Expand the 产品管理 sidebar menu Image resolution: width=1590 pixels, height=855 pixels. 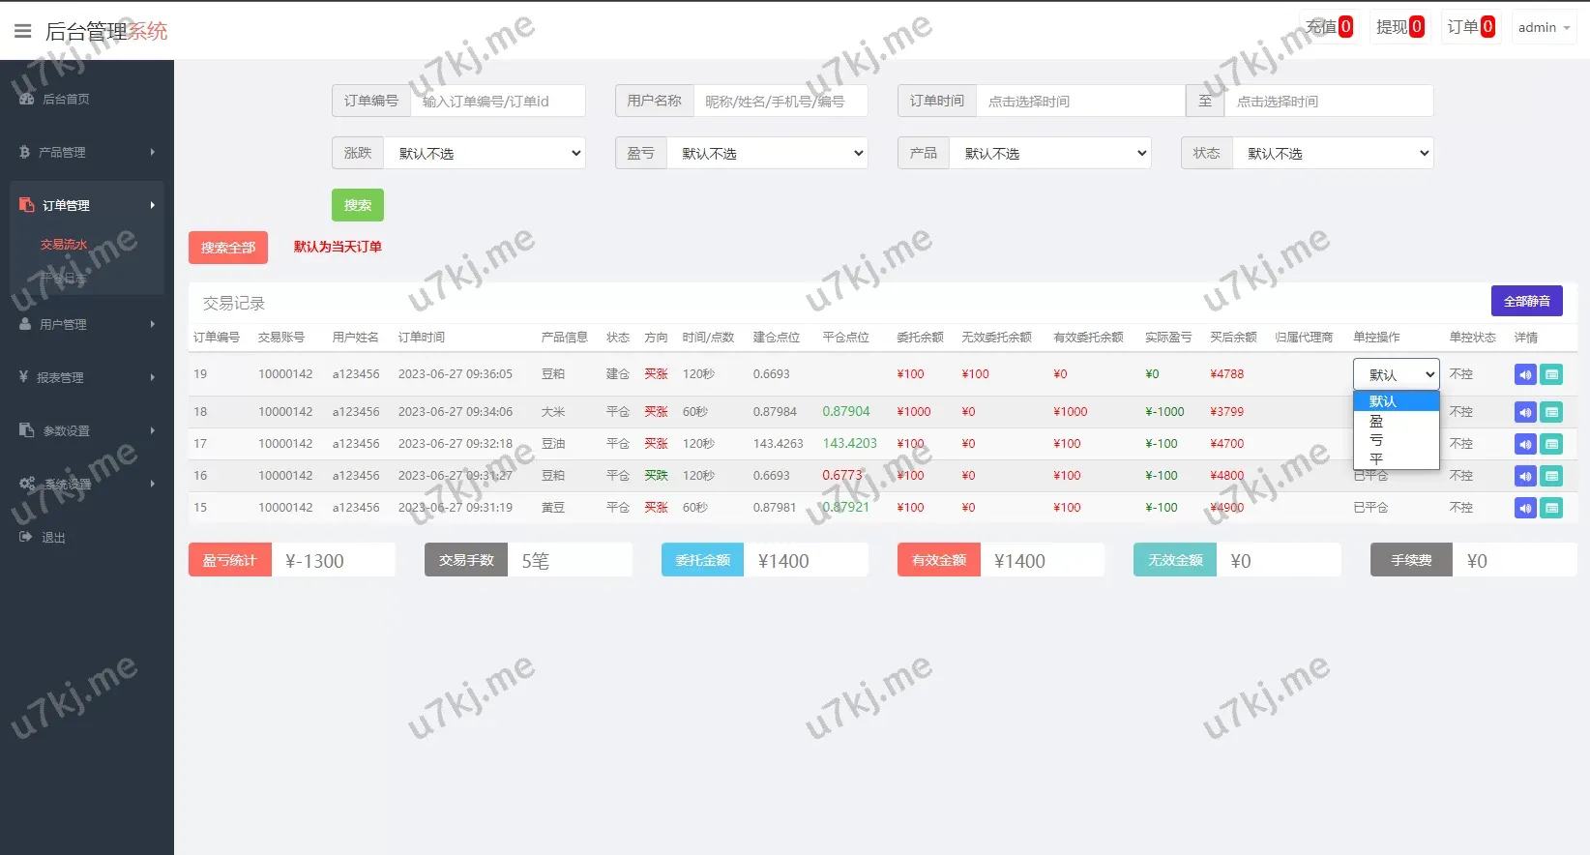[x=87, y=153]
